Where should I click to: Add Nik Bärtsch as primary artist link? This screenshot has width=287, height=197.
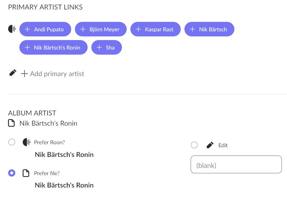pos(209,29)
